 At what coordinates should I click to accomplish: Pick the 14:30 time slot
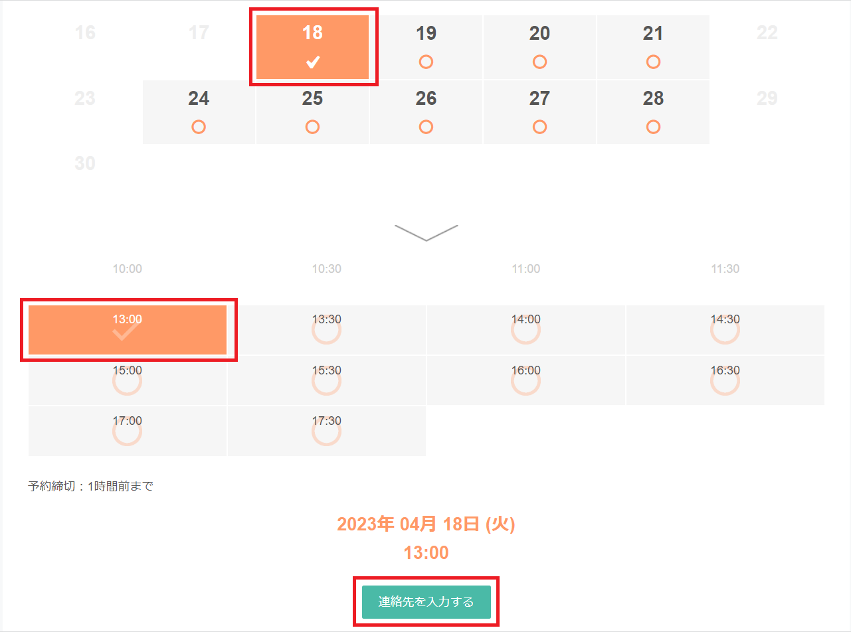(725, 330)
